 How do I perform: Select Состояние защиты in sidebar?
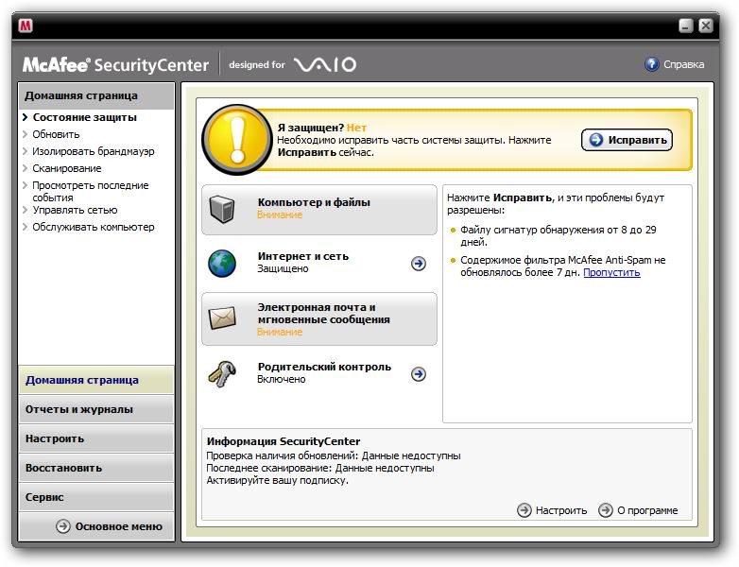point(85,117)
